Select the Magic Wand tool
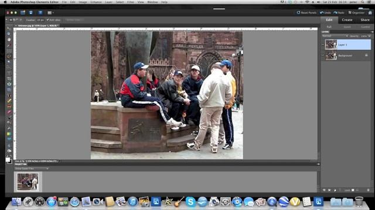 pos(9,61)
